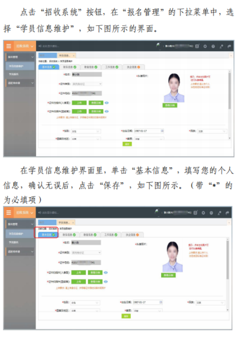
Task: Click 上传 for 国徽面 in upper screenshot
Action: [x=79, y=111]
